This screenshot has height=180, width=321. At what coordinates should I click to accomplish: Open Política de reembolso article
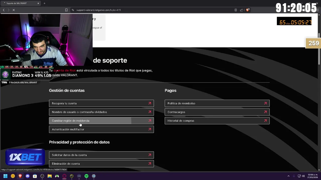217,103
